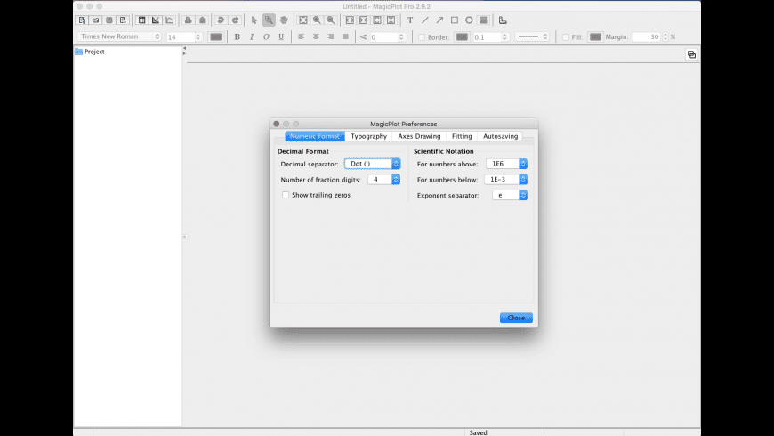Enable Show trailing zeros checkbox
This screenshot has width=774, height=436.
286,195
